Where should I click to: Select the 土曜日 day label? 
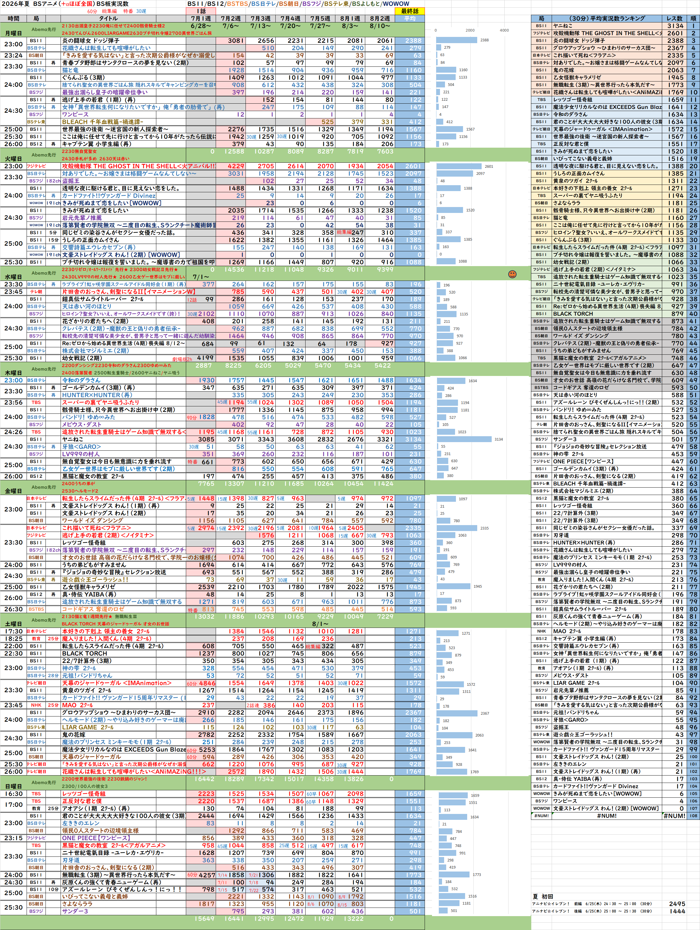pyautogui.click(x=14, y=624)
